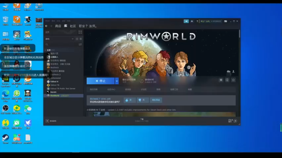
Task: Select RimWorld running entry in list
Action: pyautogui.click(x=63, y=96)
